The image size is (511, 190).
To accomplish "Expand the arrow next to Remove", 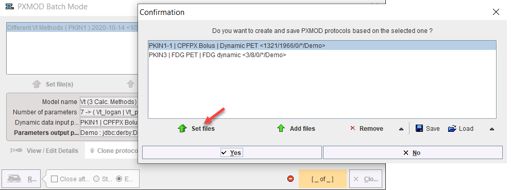I will click(401, 129).
